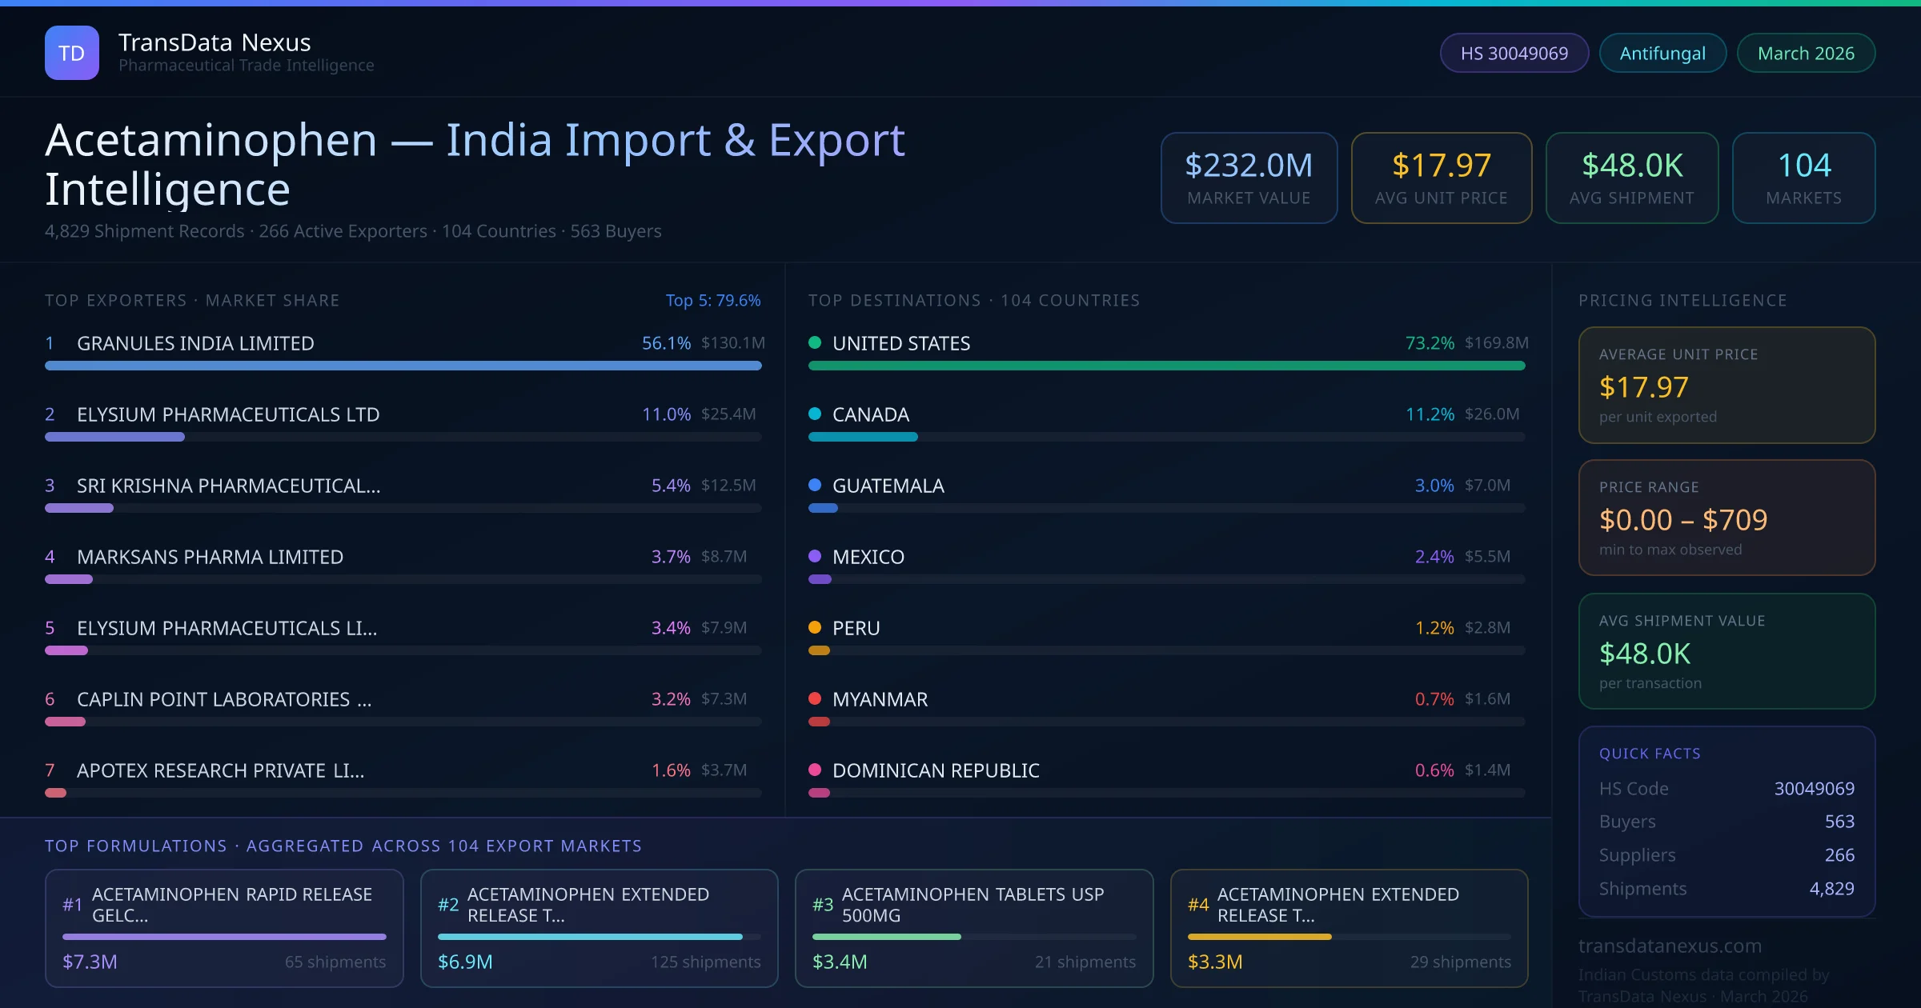Click the cyan Canada dot marker

[815, 414]
